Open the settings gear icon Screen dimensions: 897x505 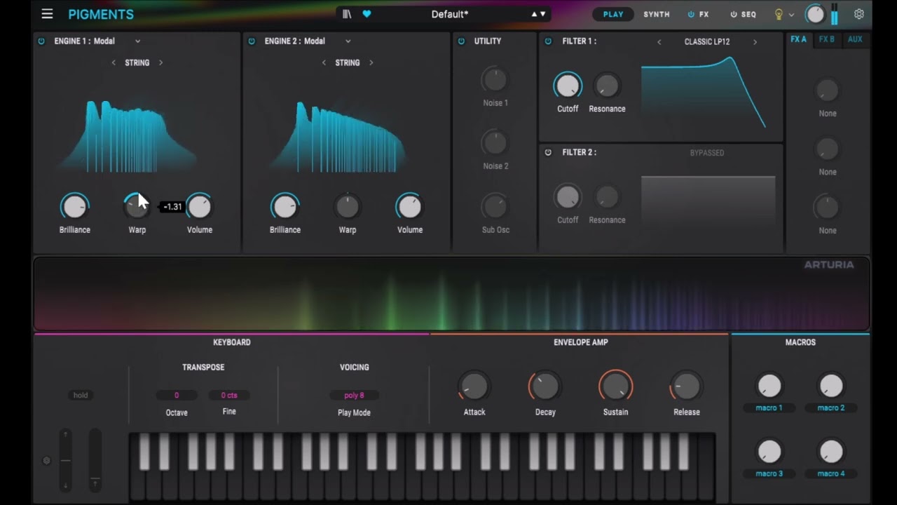[858, 14]
